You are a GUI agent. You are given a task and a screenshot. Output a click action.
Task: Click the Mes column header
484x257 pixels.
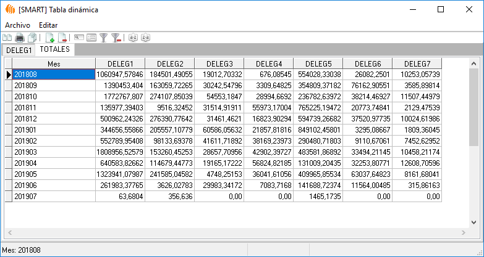point(54,63)
